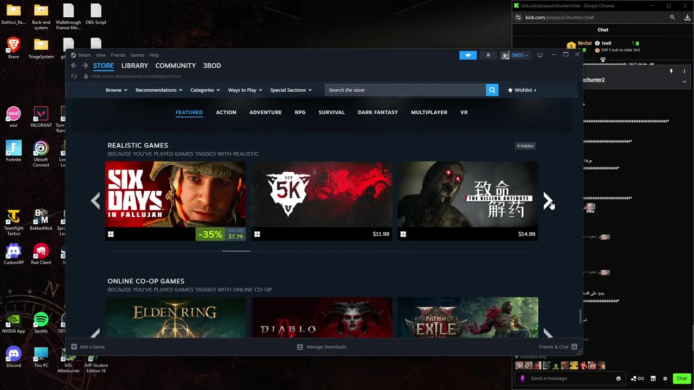Expand the pinned message chevron in Kick chat
Screen dimensions: 694x390
point(684,82)
